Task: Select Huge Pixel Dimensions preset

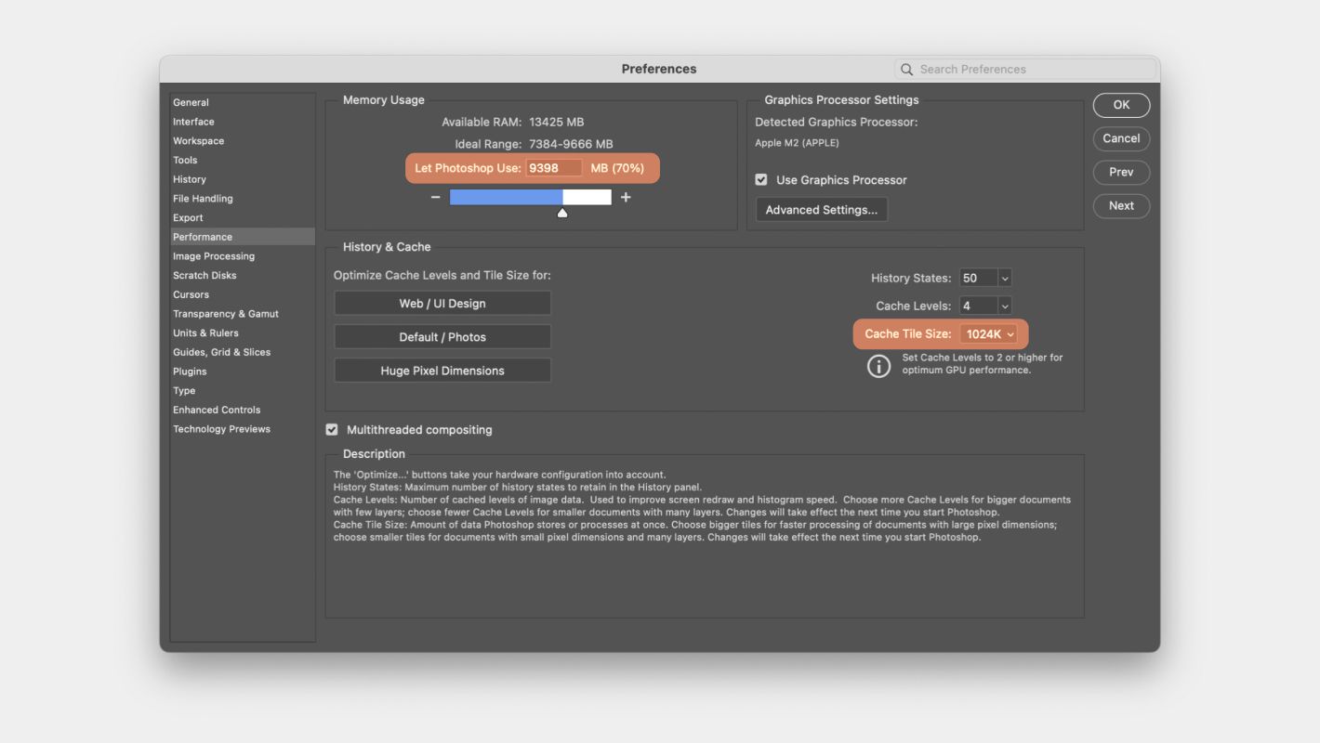Action: (442, 371)
